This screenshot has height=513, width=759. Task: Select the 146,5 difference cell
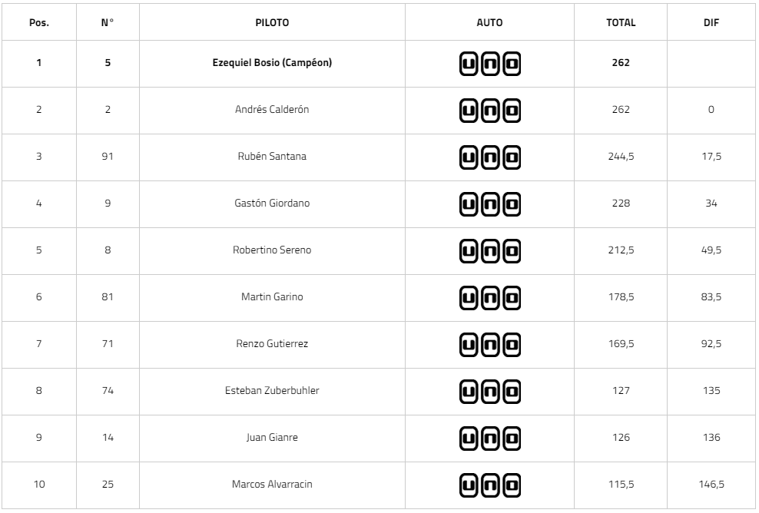711,485
